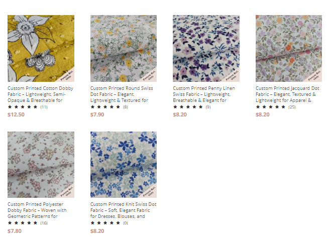Viewport: 327px width, 241px height.
Task: Click star rating with 25 reviews
Action: click(x=275, y=107)
